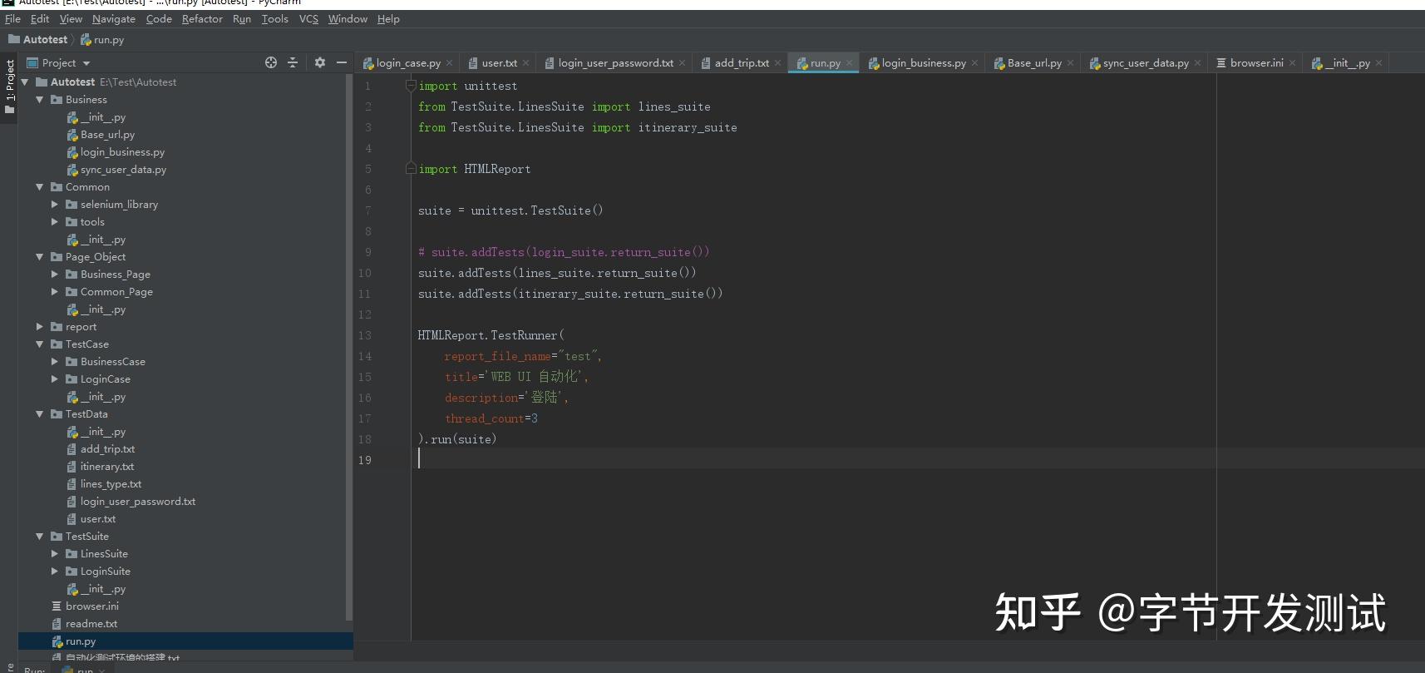Viewport: 1425px width, 673px height.
Task: Expand the BusinessCase folder
Action: tap(55, 361)
